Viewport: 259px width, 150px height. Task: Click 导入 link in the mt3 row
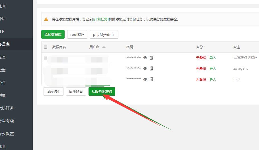click(x=213, y=79)
